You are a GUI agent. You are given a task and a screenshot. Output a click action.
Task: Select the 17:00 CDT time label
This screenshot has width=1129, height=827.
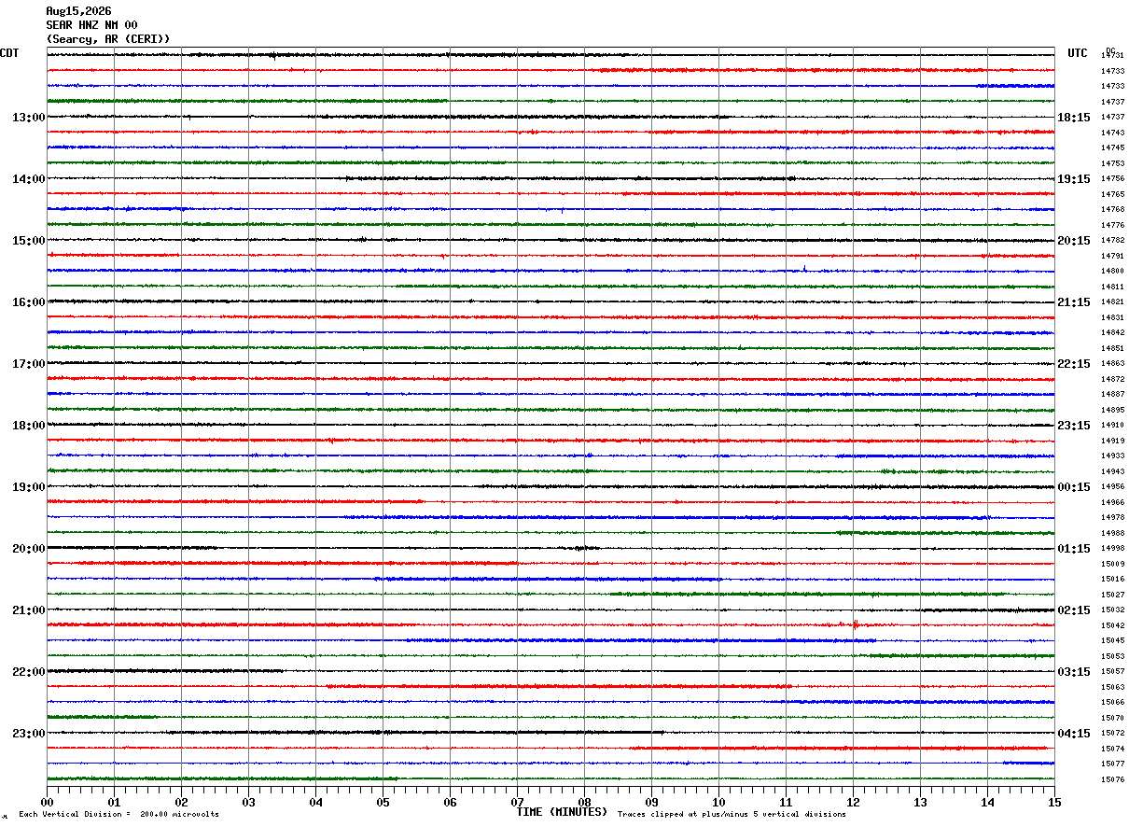click(29, 364)
